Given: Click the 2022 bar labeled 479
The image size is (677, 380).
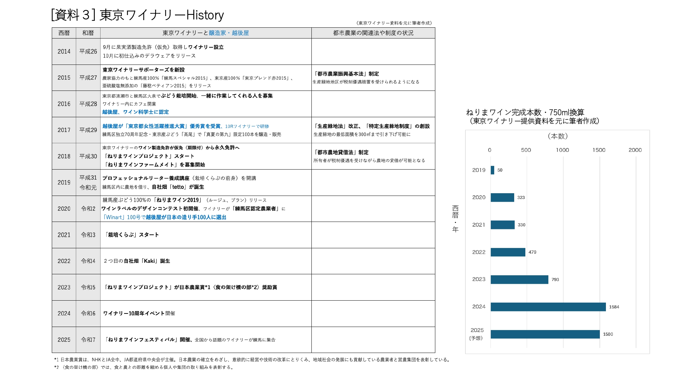Looking at the screenshot, I should coord(508,252).
